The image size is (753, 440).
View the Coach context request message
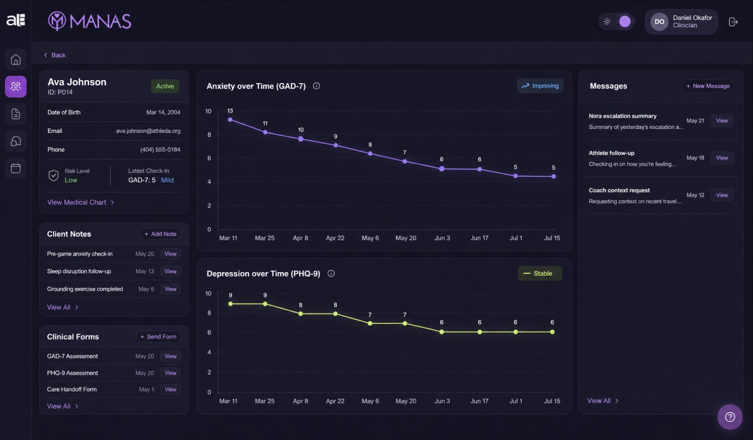[722, 195]
